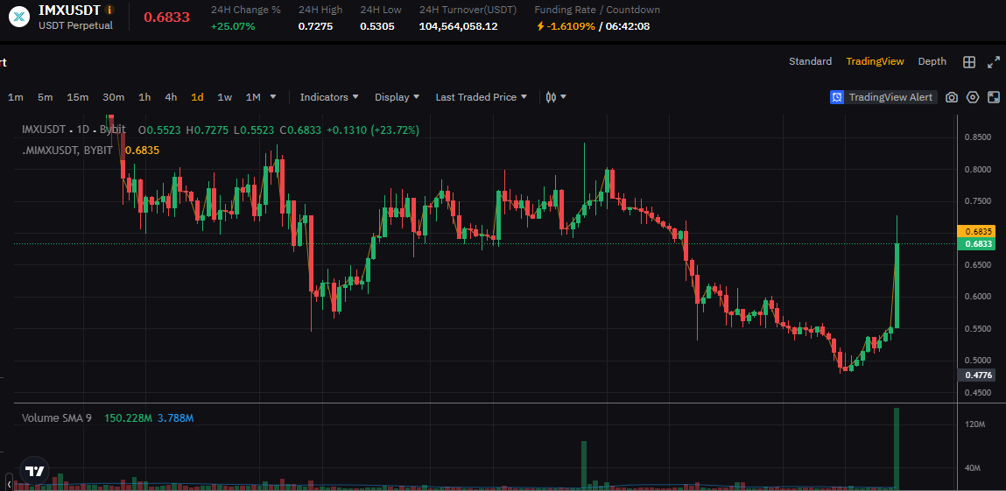The image size is (1006, 491).
Task: Click the 24H Low value 0.5305
Action: (377, 26)
